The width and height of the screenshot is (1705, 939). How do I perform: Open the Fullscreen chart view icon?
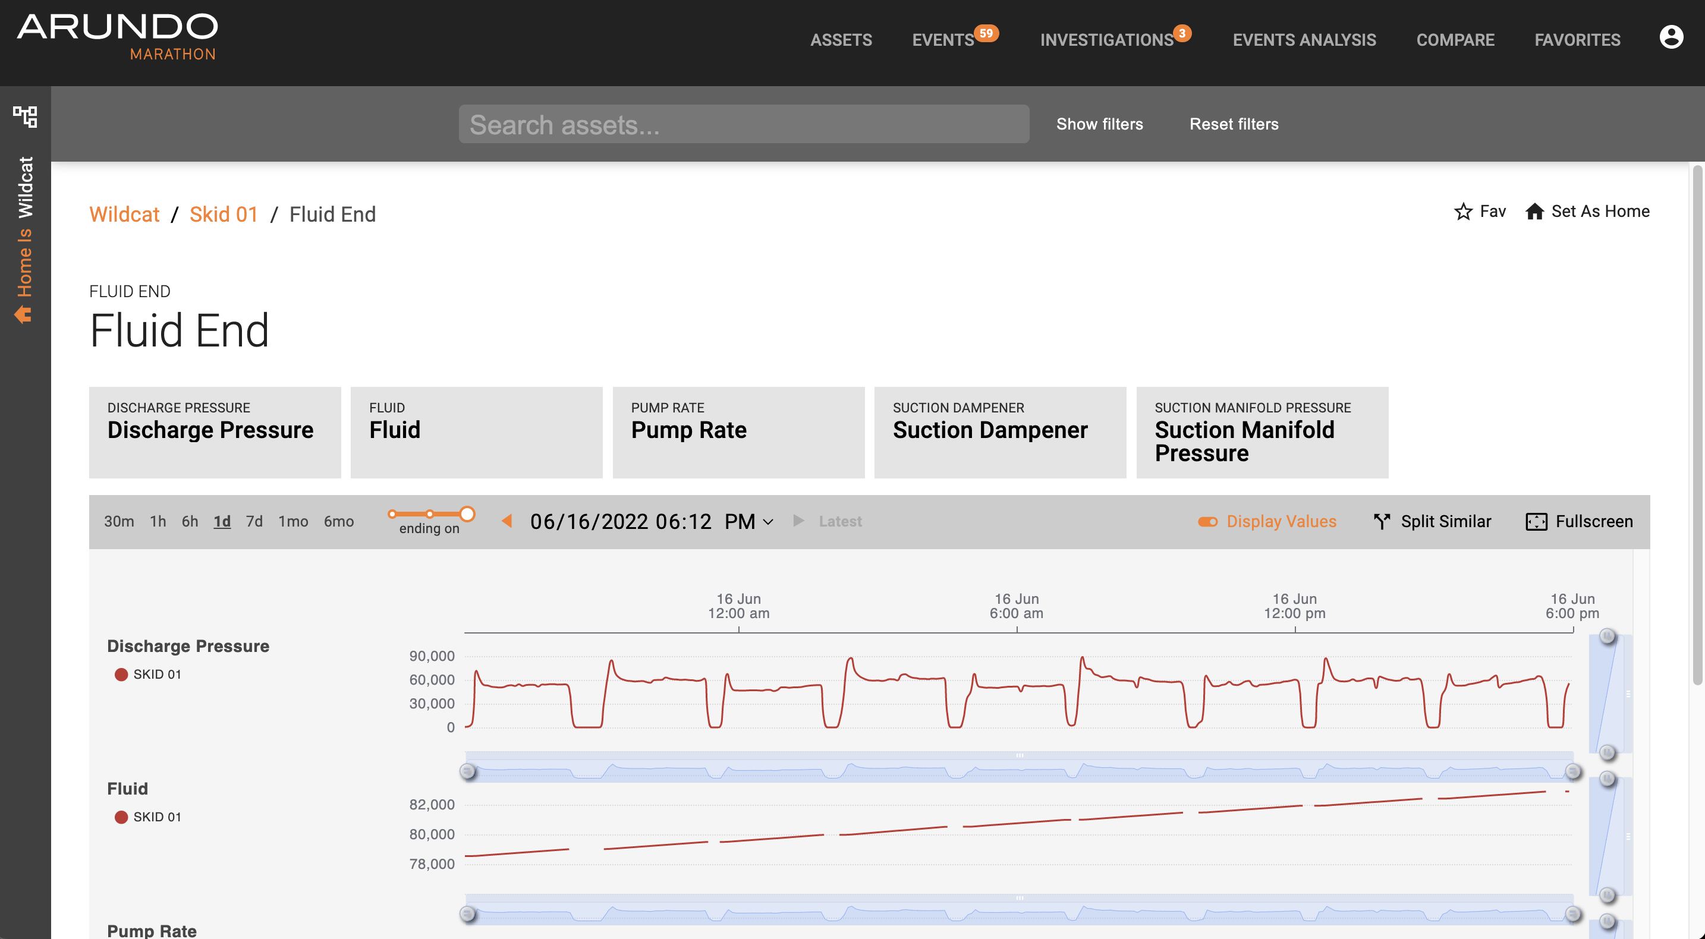(x=1536, y=521)
